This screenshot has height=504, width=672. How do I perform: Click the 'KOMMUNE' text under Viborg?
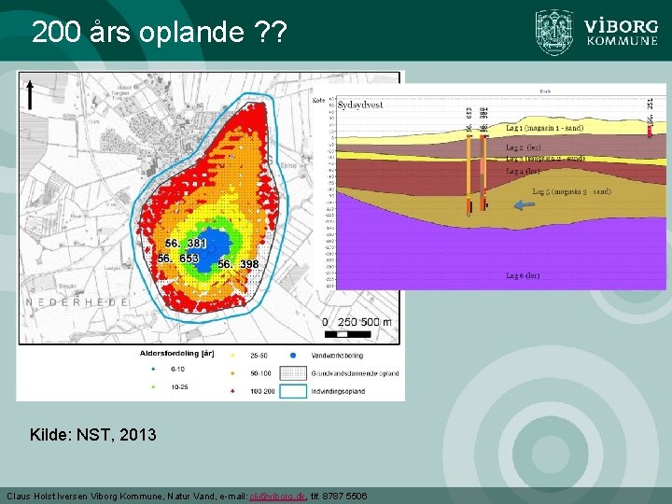[x=623, y=41]
